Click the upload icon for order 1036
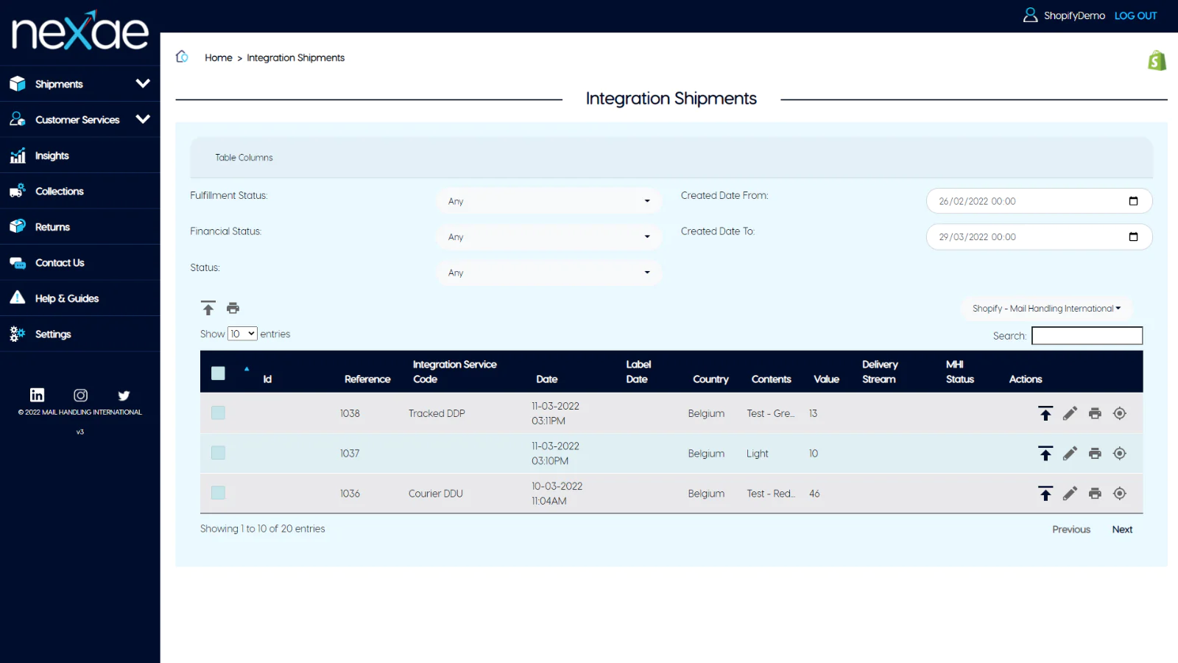This screenshot has width=1178, height=663. 1045,494
